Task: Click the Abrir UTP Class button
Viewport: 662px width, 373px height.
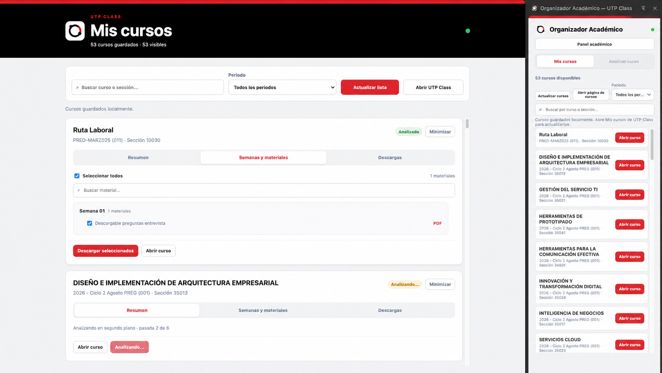Action: pos(433,87)
